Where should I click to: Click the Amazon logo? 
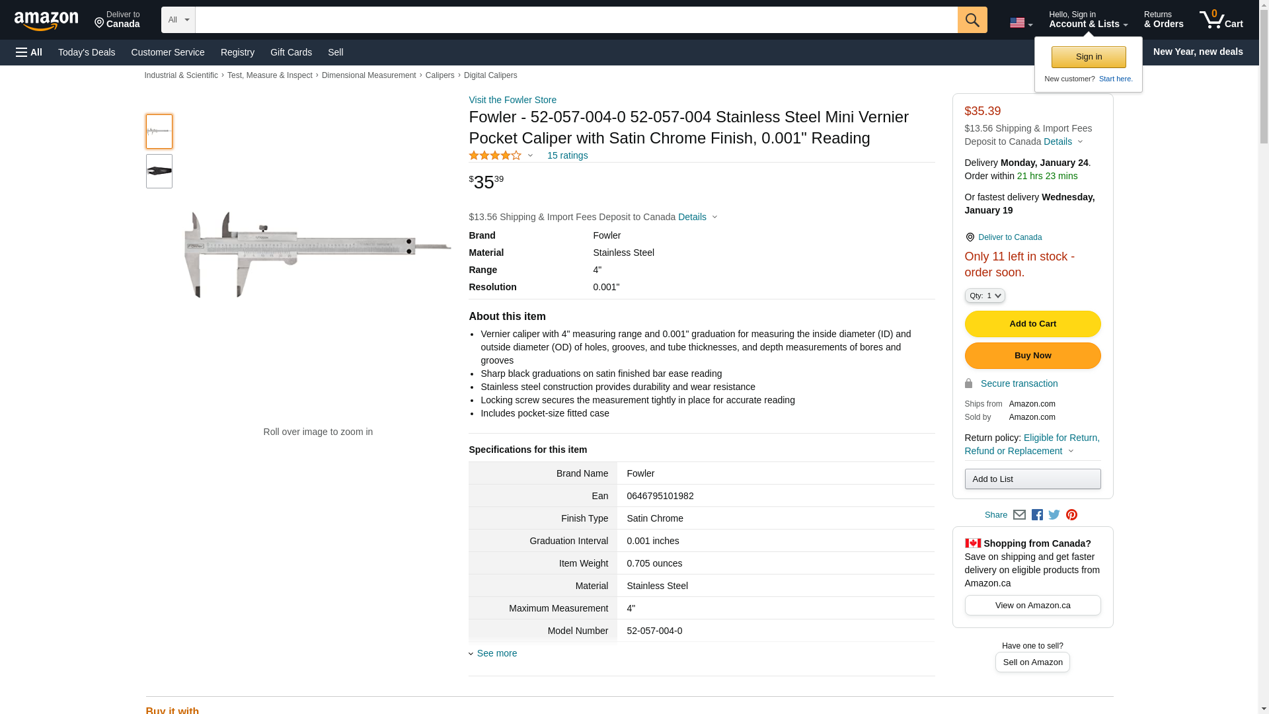(46, 20)
